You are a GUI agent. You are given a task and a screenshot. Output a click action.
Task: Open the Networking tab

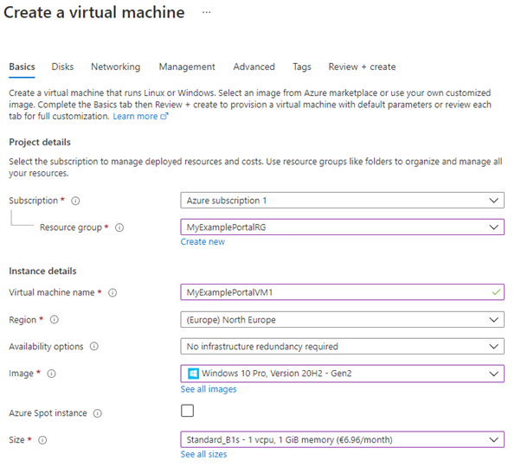point(115,67)
